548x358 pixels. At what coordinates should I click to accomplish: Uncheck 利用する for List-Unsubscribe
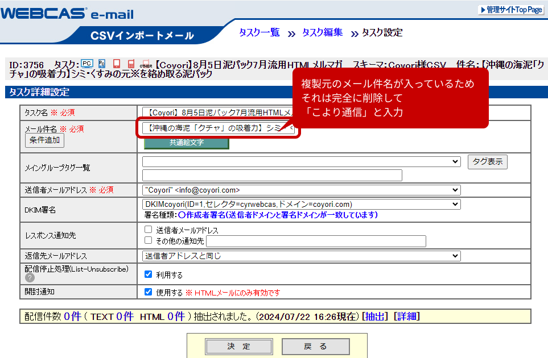click(148, 274)
